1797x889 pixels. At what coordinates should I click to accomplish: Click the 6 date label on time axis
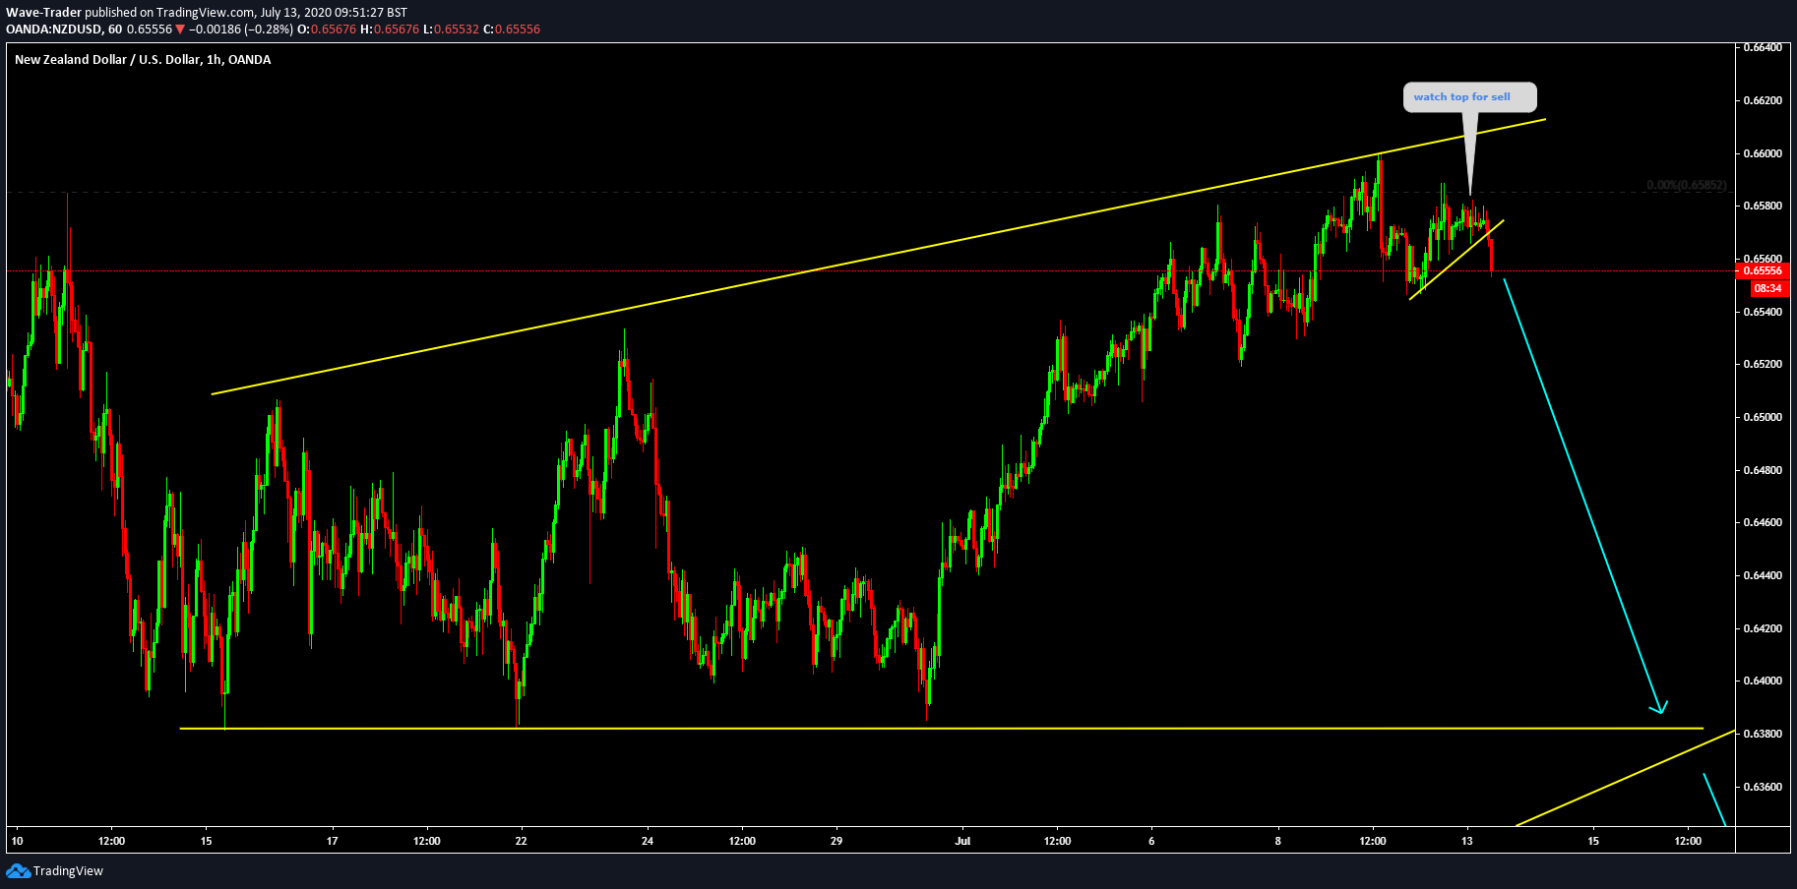tap(1151, 841)
